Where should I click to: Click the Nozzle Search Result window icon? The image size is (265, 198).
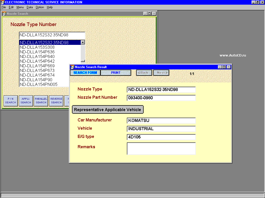(72, 67)
